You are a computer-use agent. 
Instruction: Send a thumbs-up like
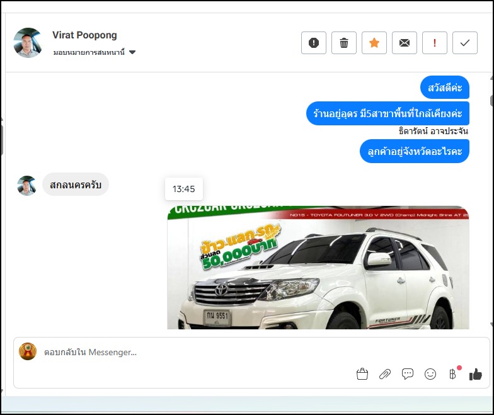475,374
